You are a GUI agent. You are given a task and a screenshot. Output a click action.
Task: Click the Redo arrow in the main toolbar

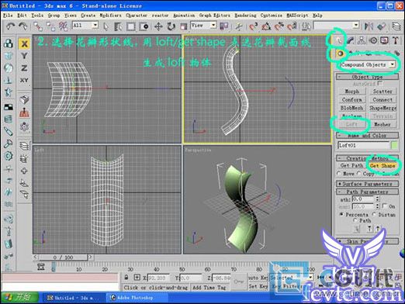pos(23,26)
